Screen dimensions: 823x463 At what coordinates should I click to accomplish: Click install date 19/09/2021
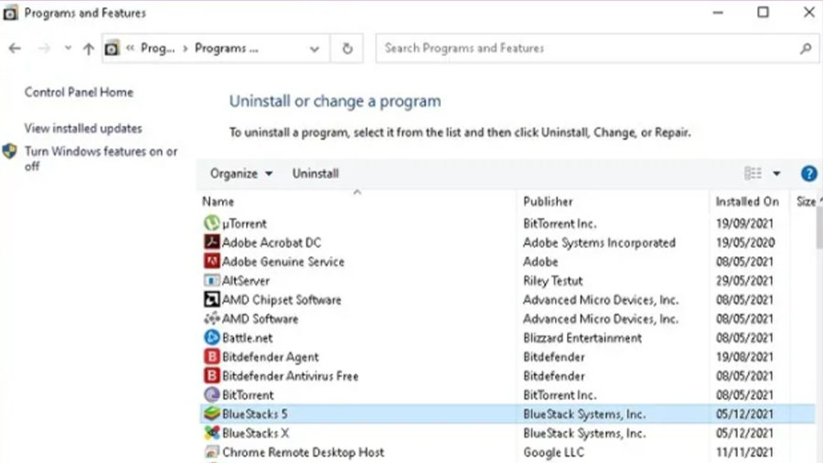coord(744,223)
